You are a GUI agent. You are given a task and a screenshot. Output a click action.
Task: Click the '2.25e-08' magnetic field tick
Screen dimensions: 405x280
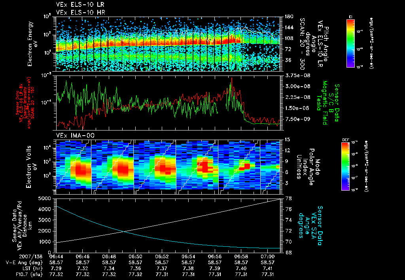[x=297, y=97]
